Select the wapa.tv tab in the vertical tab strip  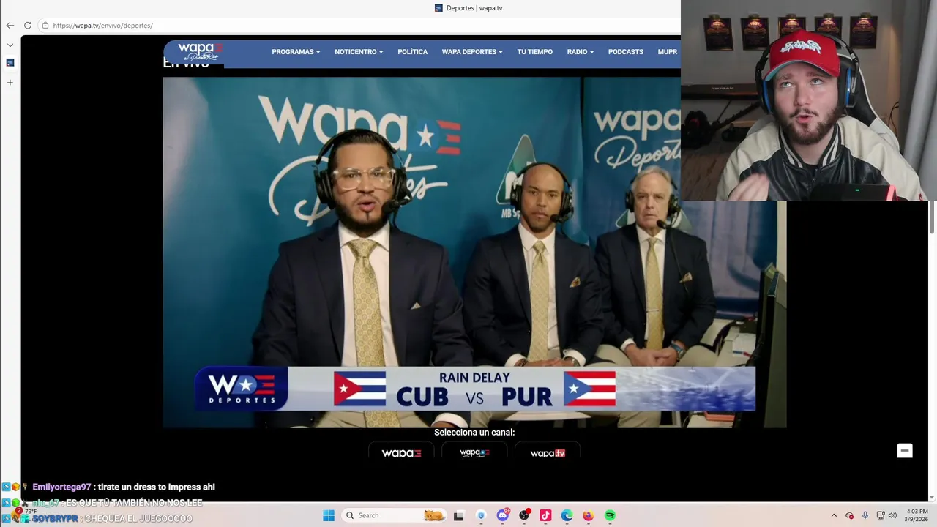pos(10,63)
